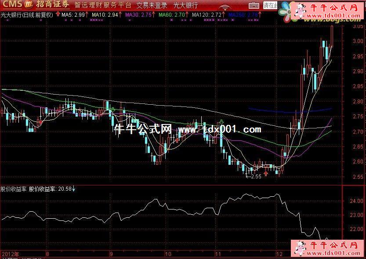Click the red up-arrow signal near 2.55 low
The width and height of the screenshot is (366, 259).
pos(265,174)
